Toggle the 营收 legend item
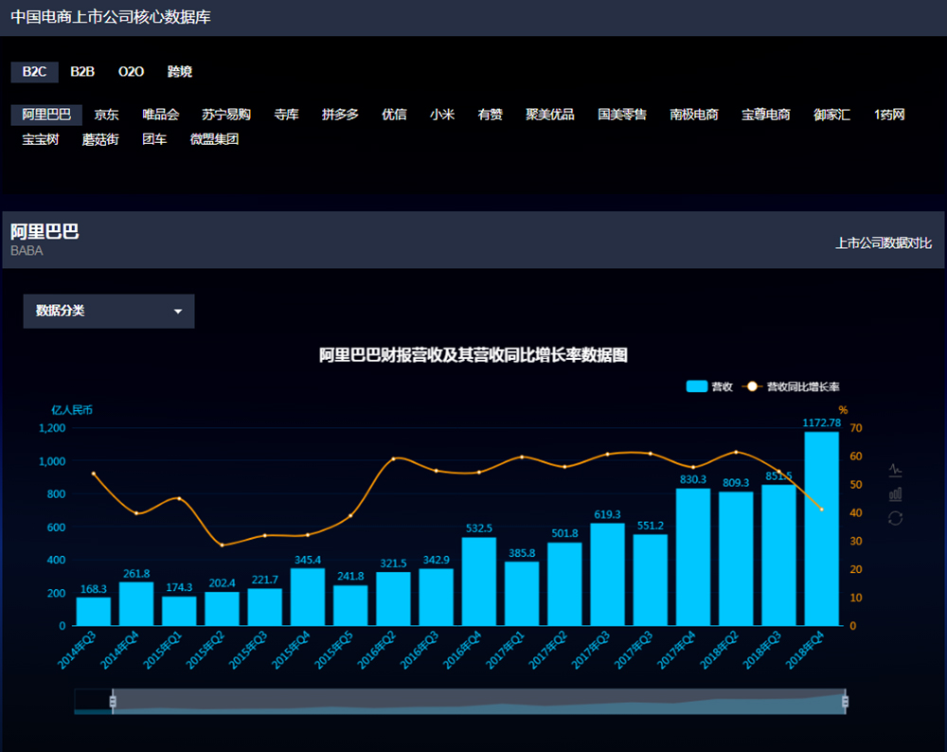This screenshot has height=752, width=947. (x=709, y=386)
